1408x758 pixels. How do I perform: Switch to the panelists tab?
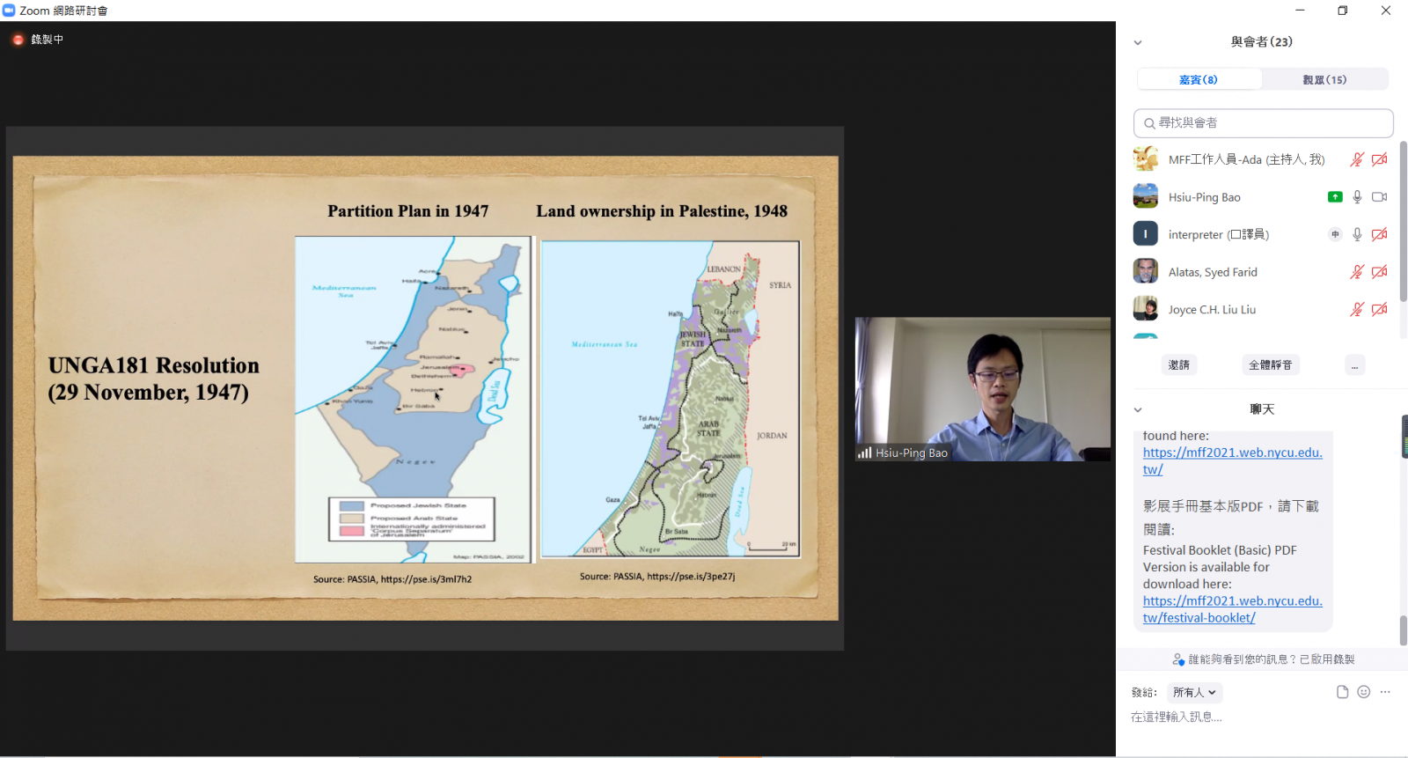pyautogui.click(x=1199, y=79)
